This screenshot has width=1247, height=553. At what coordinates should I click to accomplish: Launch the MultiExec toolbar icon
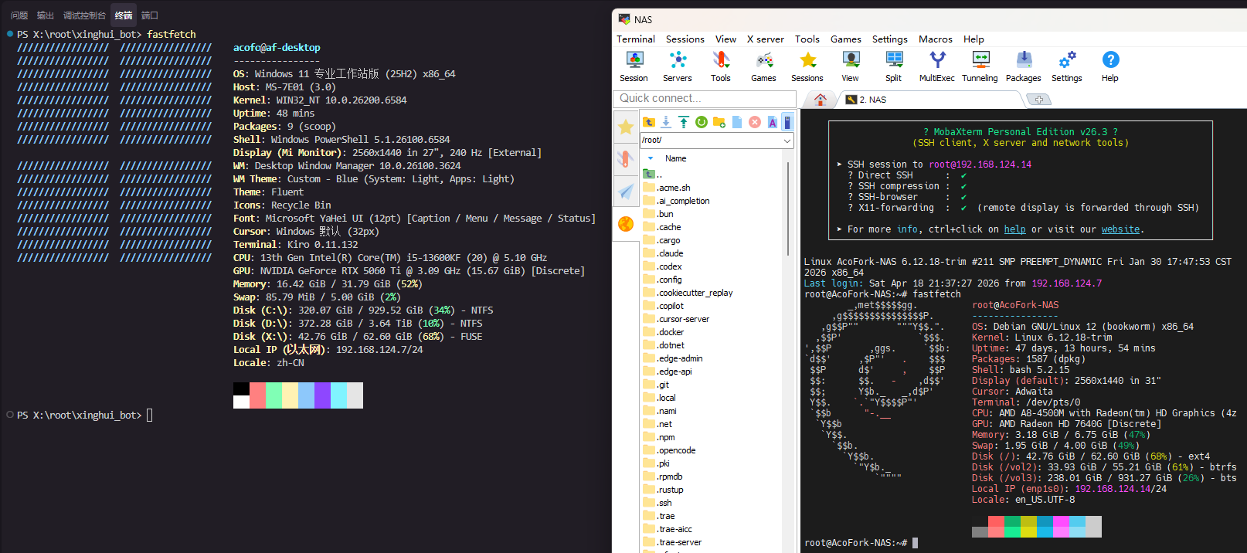(x=937, y=66)
